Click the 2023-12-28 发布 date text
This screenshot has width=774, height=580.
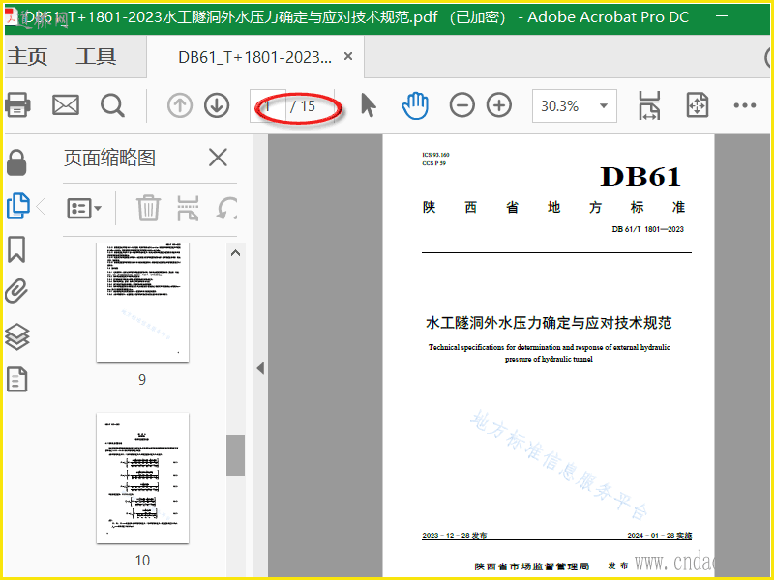[x=455, y=536]
